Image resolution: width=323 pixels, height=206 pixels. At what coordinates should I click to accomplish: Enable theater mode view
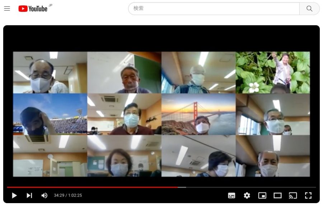coord(277,195)
